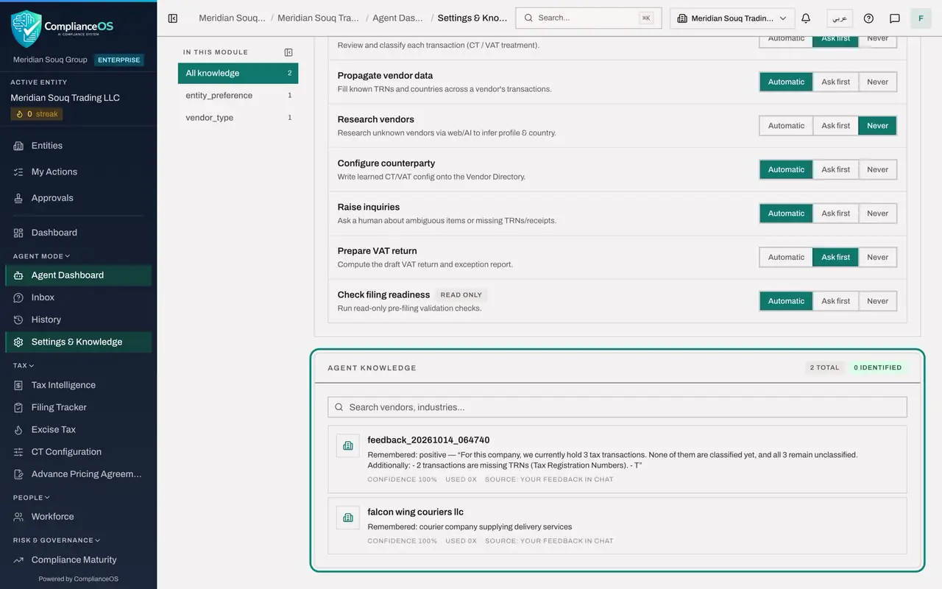Screen dimensions: 942x589
Task: Collapse the sidebar via the panel icon
Action: click(173, 18)
